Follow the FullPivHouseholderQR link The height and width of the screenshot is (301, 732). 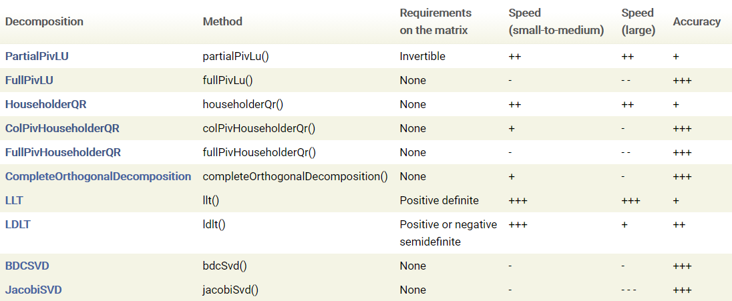63,152
